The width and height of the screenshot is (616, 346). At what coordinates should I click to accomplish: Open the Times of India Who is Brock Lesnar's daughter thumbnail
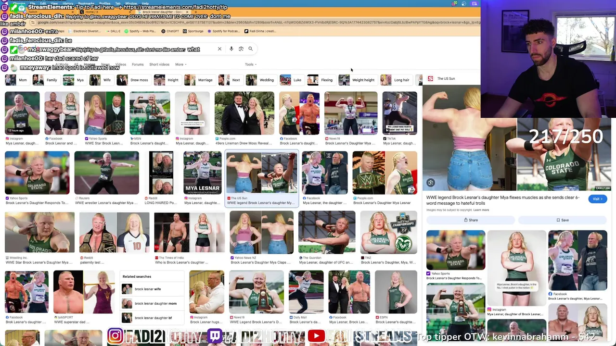(x=189, y=232)
